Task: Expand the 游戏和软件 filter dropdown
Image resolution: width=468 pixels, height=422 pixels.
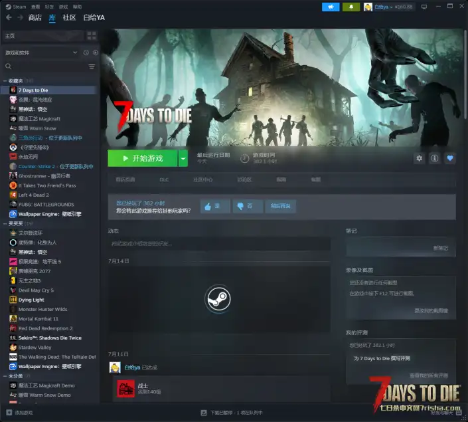Action: 41,53
